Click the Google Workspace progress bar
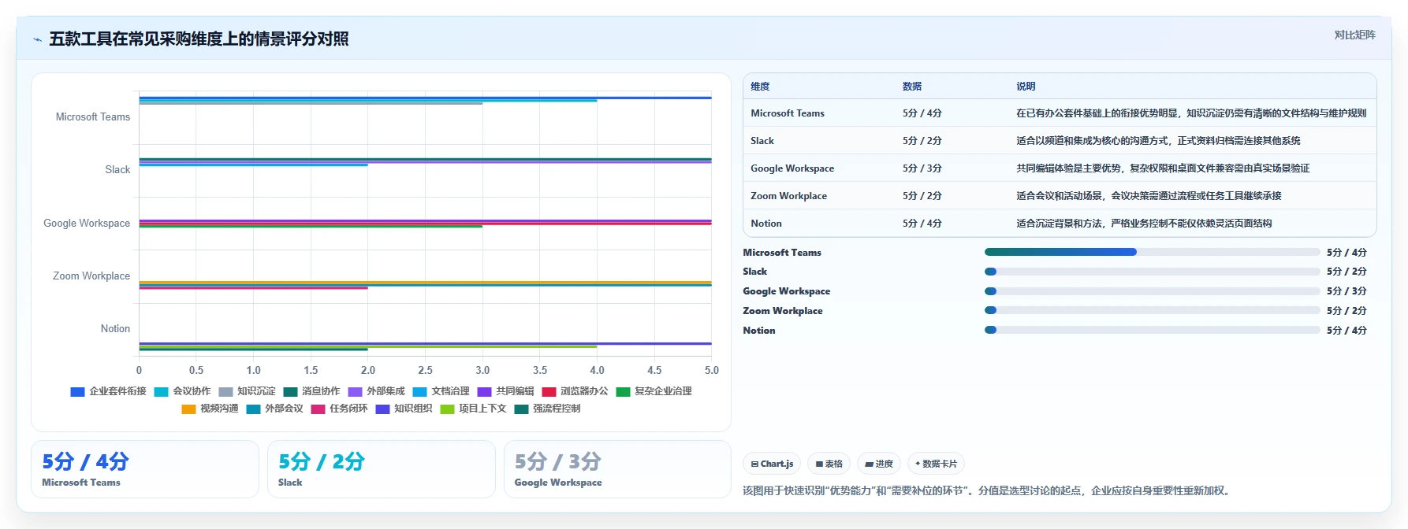Image resolution: width=1408 pixels, height=529 pixels. (1152, 291)
